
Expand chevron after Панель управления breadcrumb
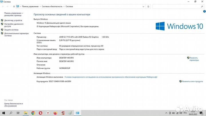(x=40, y=6)
